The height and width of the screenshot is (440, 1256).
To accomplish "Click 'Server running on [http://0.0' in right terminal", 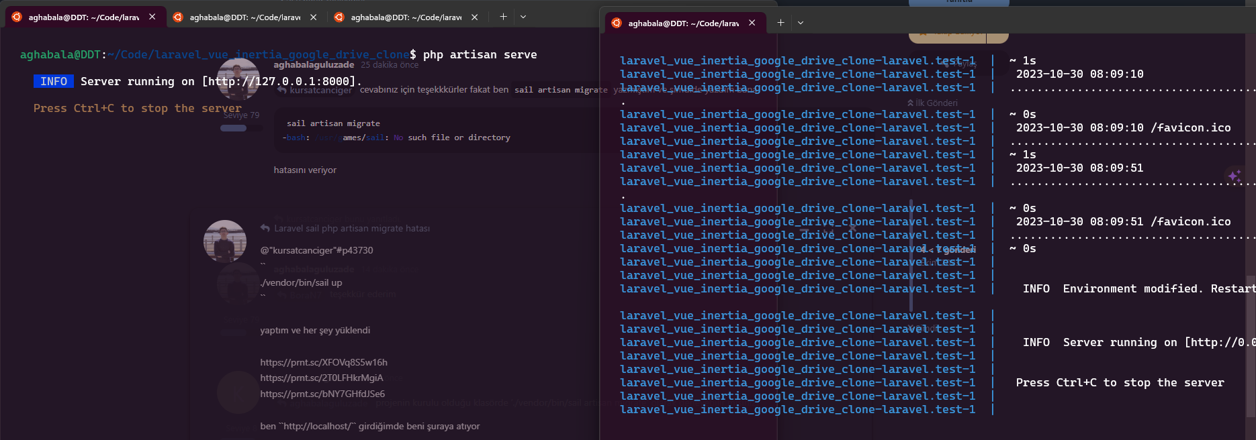I will (1159, 342).
